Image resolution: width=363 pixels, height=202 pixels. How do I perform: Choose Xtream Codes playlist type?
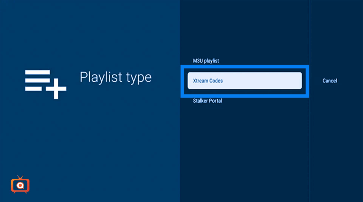coord(245,81)
